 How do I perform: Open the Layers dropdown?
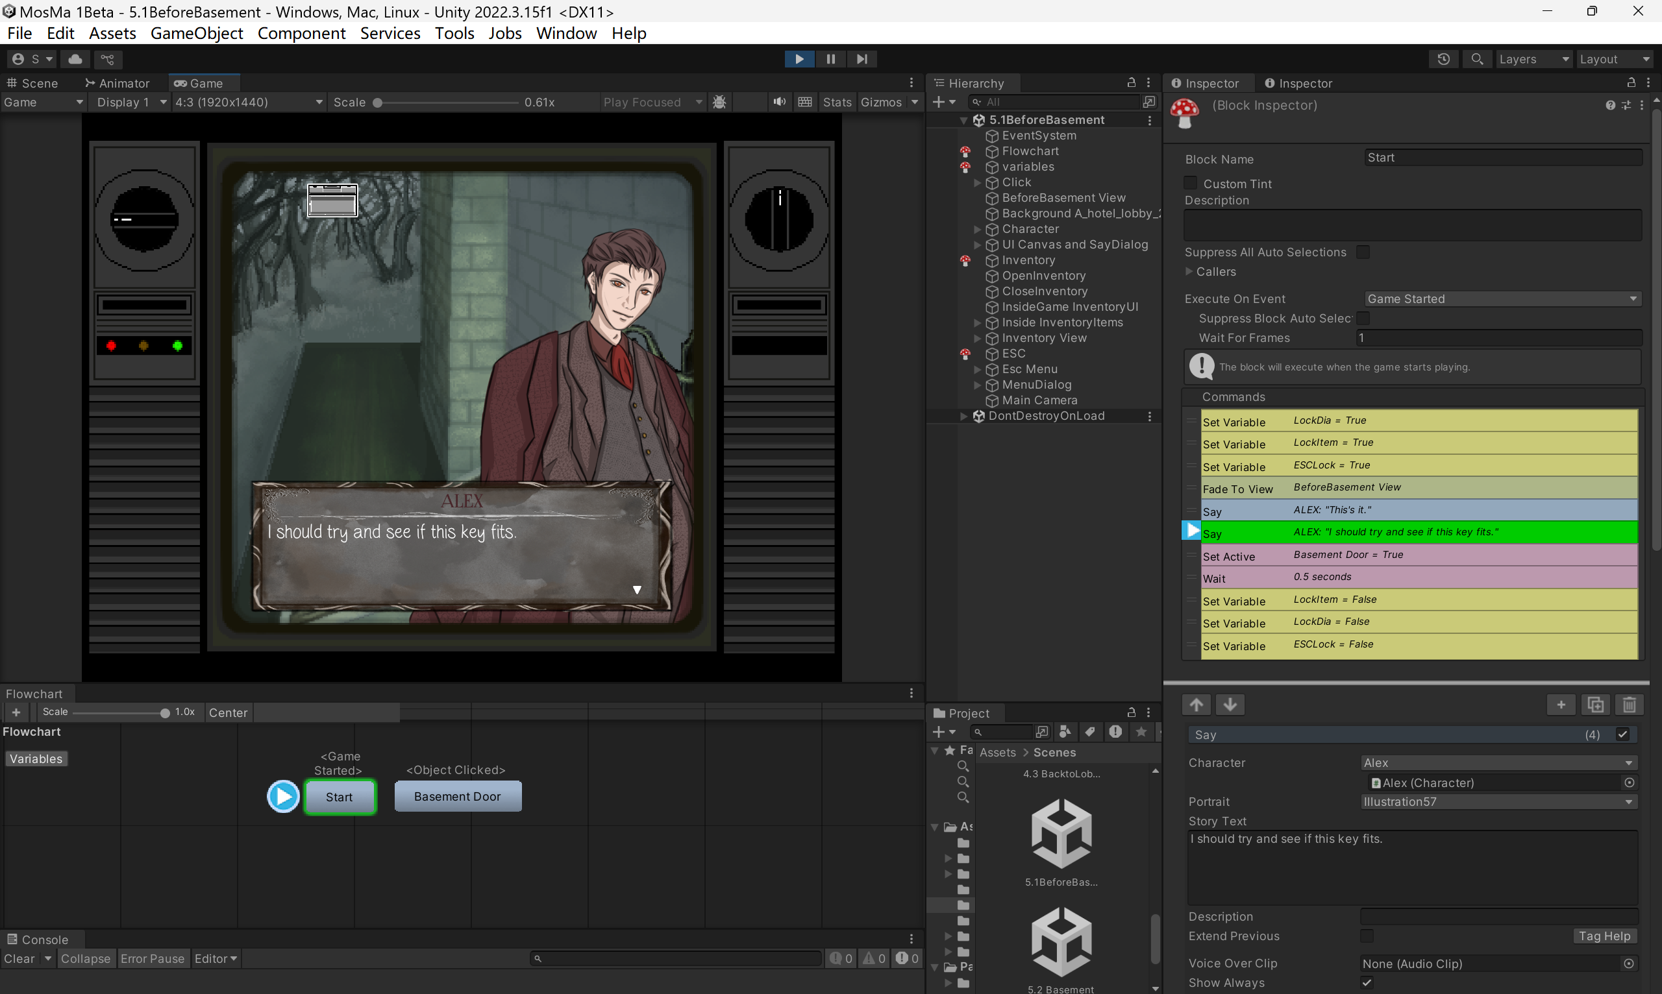pyautogui.click(x=1533, y=59)
